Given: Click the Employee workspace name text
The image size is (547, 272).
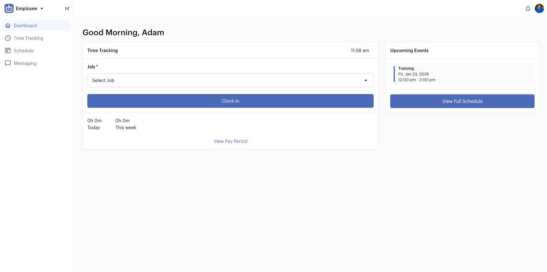Looking at the screenshot, I should point(26,9).
